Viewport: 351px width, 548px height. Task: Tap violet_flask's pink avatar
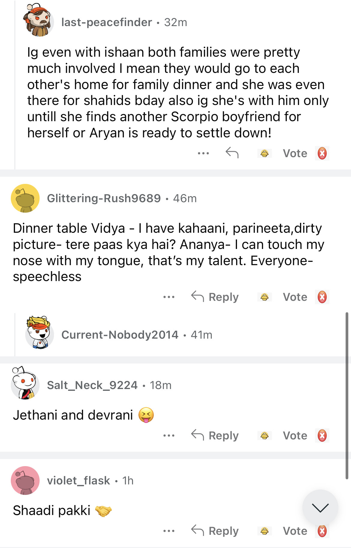point(25,480)
